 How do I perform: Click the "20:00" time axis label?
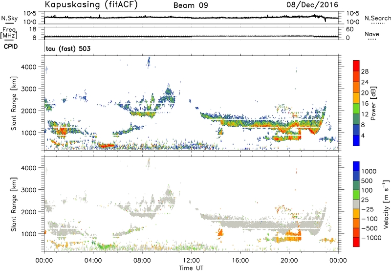pyautogui.click(x=289, y=261)
